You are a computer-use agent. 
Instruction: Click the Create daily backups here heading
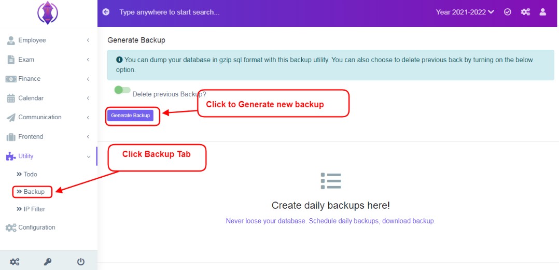(x=330, y=206)
